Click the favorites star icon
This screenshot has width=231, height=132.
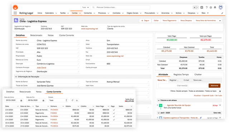click(x=194, y=7)
